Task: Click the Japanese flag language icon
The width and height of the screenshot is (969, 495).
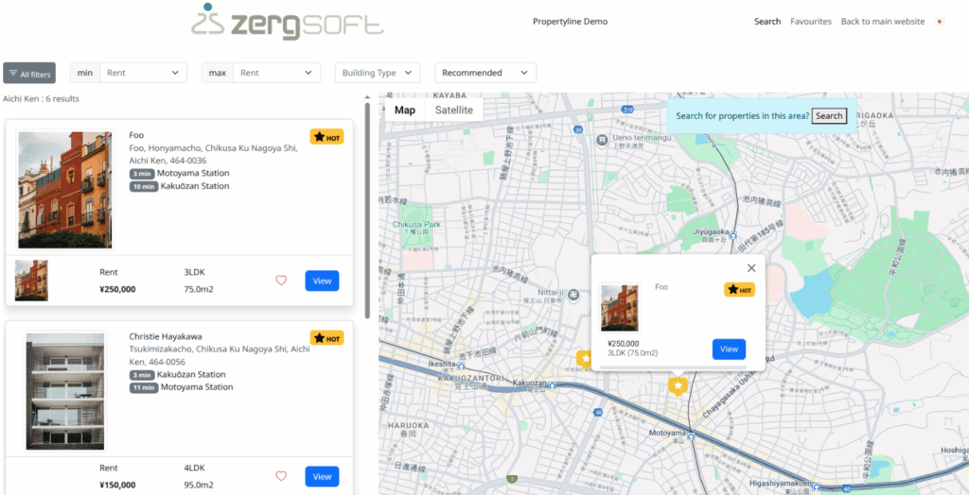Action: (940, 22)
